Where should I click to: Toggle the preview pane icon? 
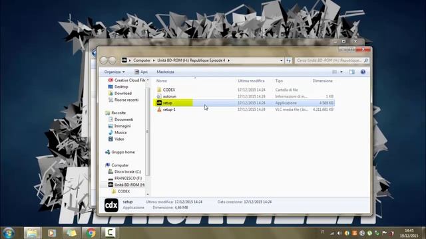pyautogui.click(x=352, y=72)
